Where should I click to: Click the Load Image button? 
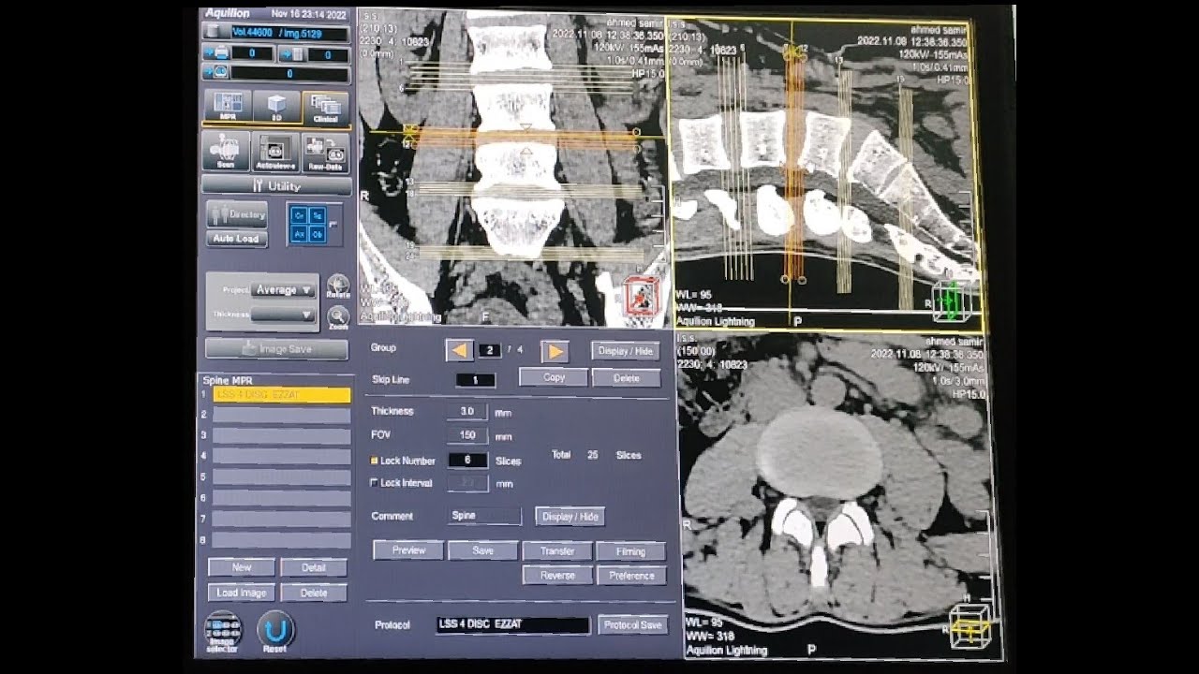tap(242, 593)
